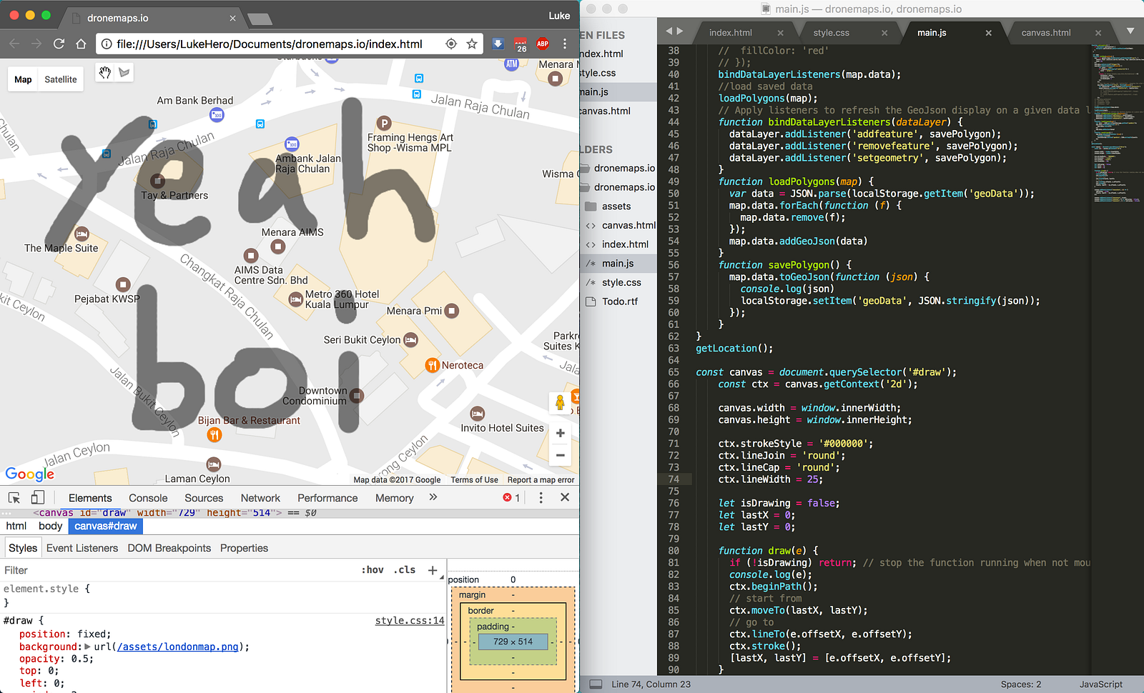1144x693 pixels.
Task: Toggle the .cls class editor
Action: (405, 569)
